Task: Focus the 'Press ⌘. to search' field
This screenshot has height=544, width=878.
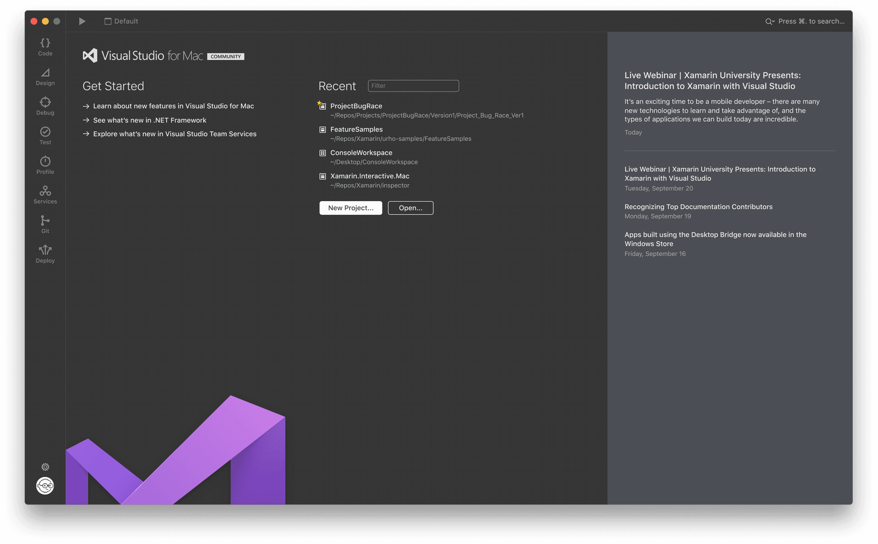Action: (x=811, y=21)
